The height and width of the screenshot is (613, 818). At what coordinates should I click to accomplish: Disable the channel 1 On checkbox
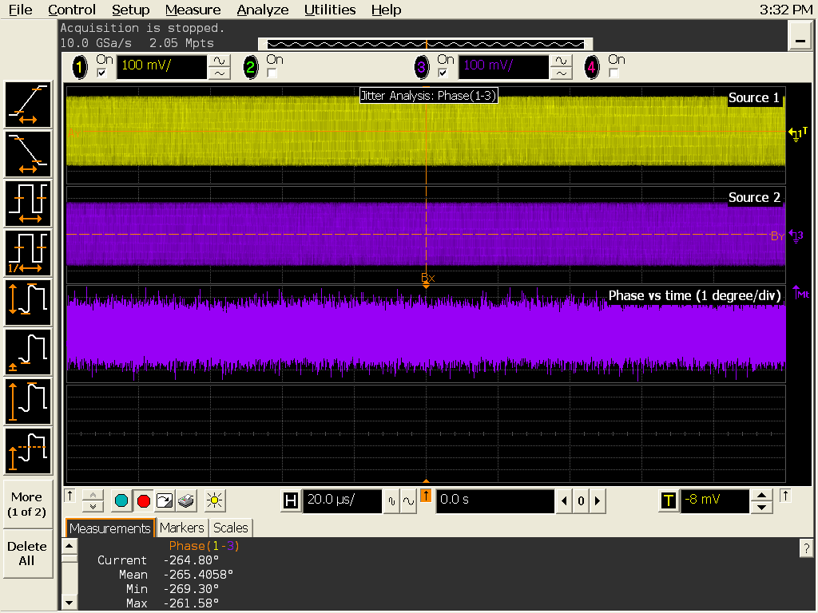point(101,73)
